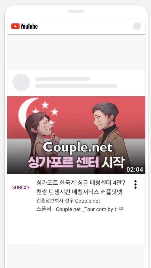Open the profile avatar circle in the header

point(137,26)
